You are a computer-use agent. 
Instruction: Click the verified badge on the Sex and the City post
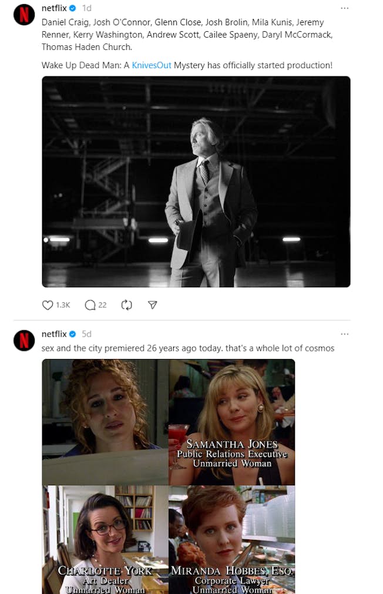[x=72, y=334]
